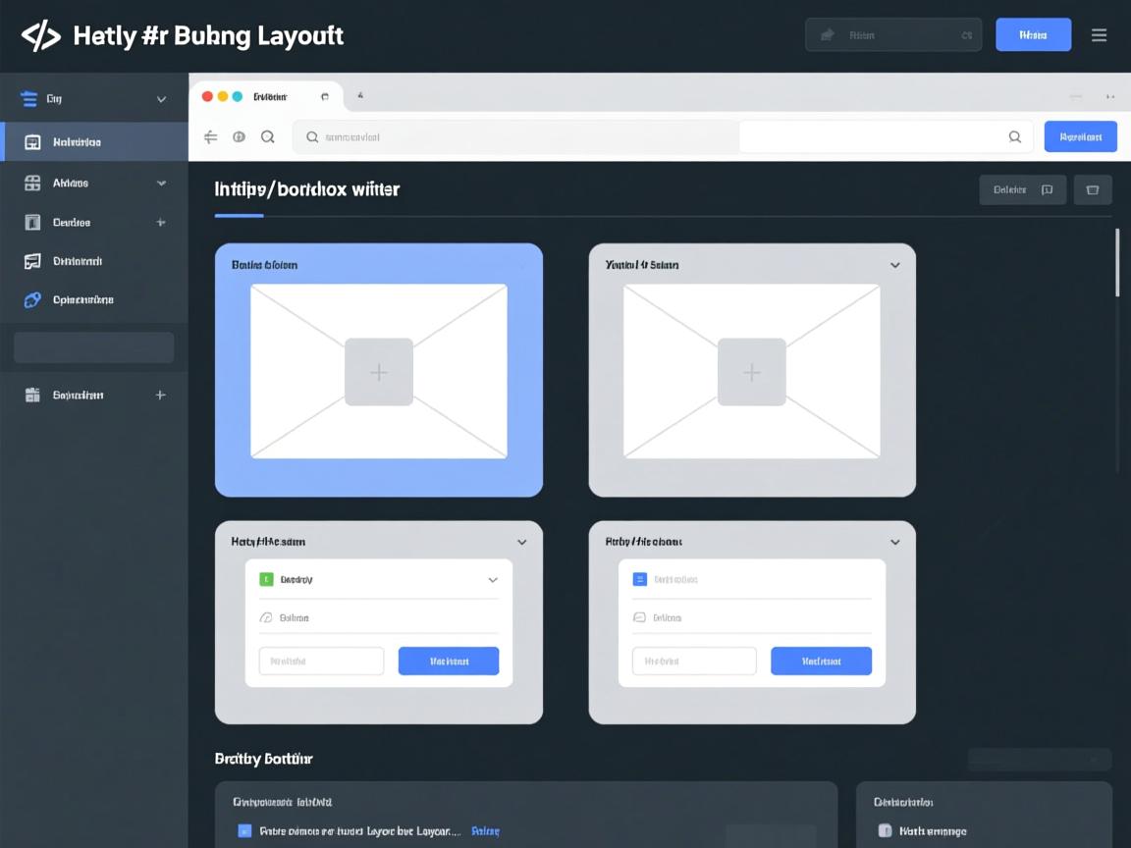The height and width of the screenshot is (848, 1131).
Task: Click the magnifier icon beside the back arrow
Action: pos(267,137)
